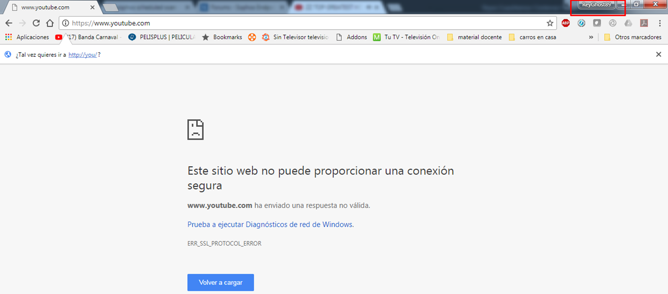Open the YouTube Banda Carnaval bookmark
This screenshot has width=668, height=294.
[x=88, y=37]
